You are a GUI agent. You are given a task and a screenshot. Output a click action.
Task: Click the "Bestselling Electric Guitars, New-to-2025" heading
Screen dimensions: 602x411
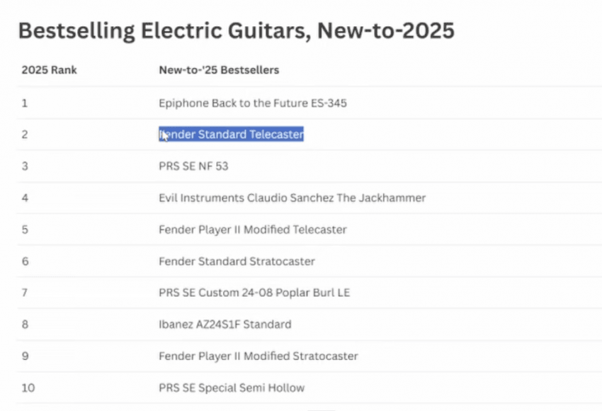pos(236,31)
